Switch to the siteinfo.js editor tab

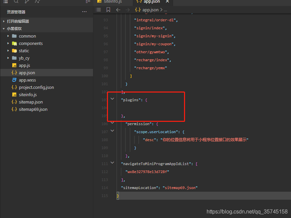pos(113,2)
